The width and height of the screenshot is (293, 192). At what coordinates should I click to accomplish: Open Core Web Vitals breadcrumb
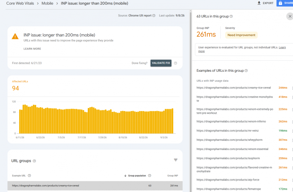click(20, 3)
